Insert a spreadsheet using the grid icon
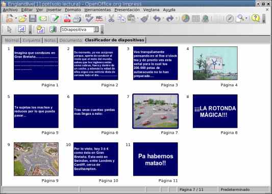This screenshot has width=272, height=194. pyautogui.click(x=195, y=18)
